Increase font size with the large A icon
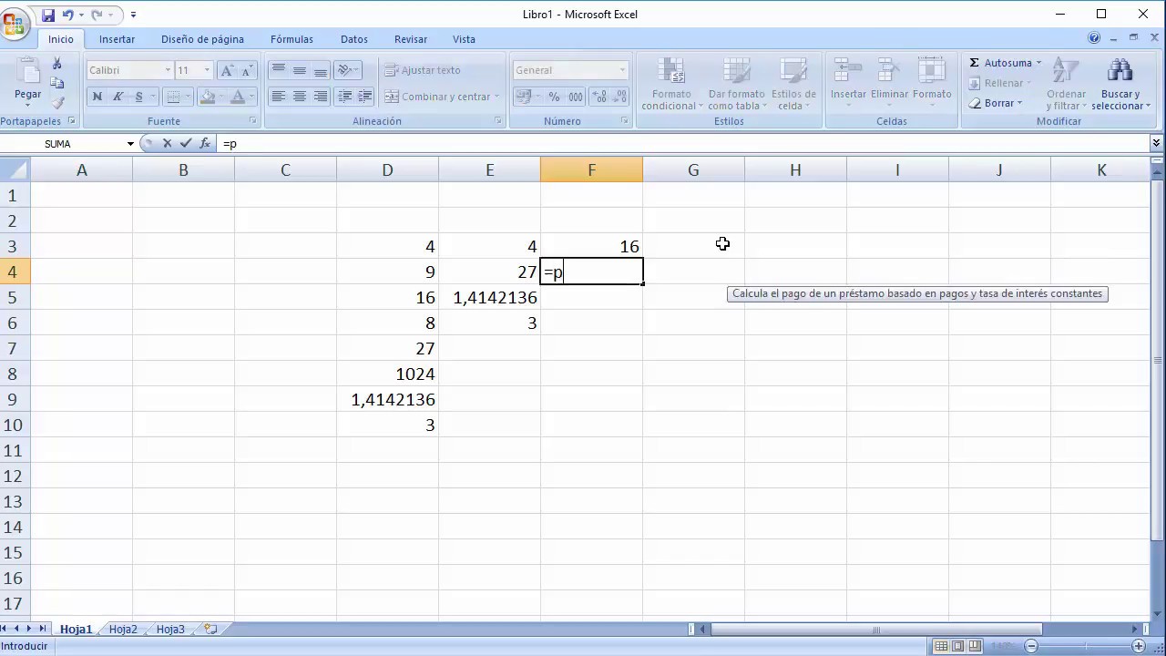Image resolution: width=1166 pixels, height=656 pixels. click(x=228, y=70)
